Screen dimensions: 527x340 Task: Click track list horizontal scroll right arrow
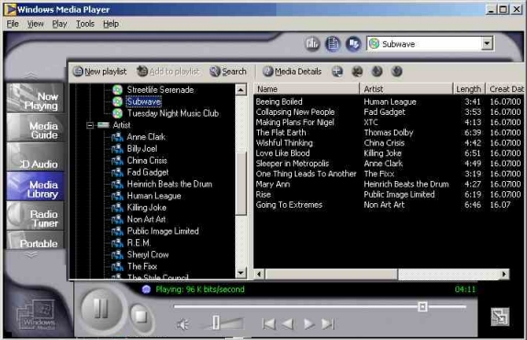[503, 274]
